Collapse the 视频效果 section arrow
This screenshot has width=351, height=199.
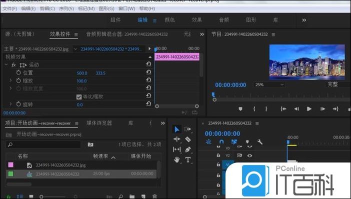[150, 57]
